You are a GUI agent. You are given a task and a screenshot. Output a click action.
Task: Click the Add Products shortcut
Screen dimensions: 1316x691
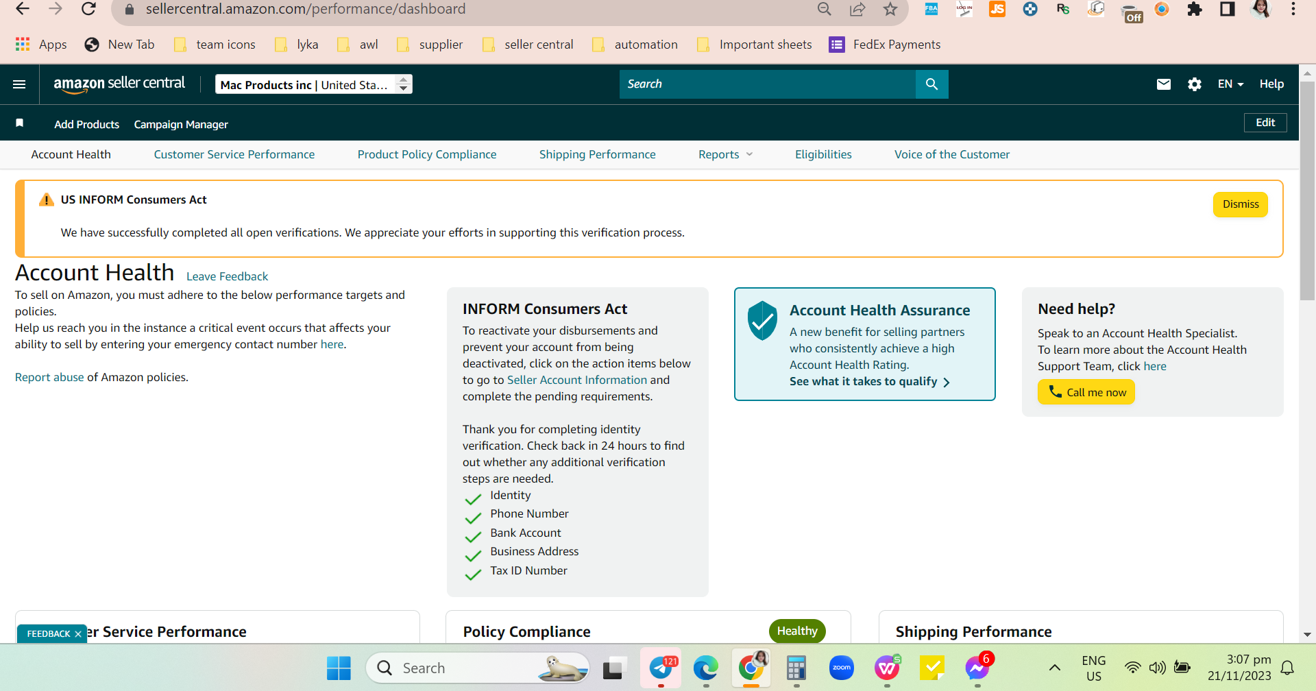[x=87, y=124]
